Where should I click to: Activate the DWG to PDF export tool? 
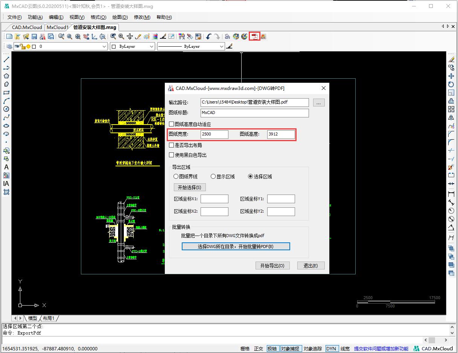pos(254,36)
